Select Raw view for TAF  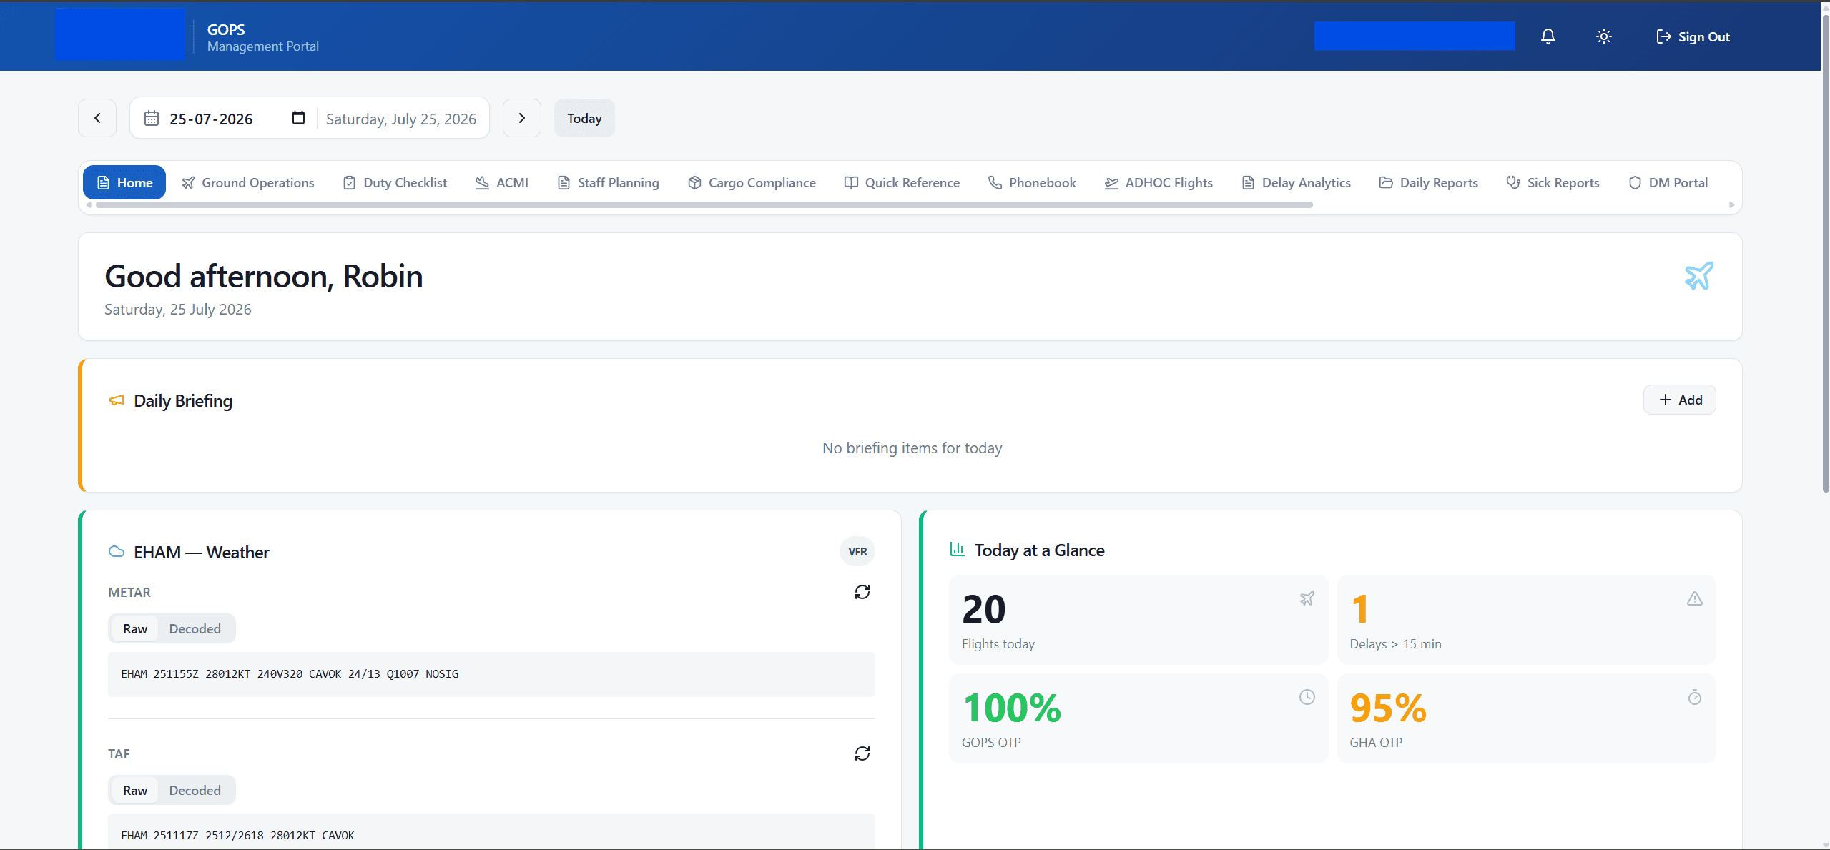(x=135, y=790)
